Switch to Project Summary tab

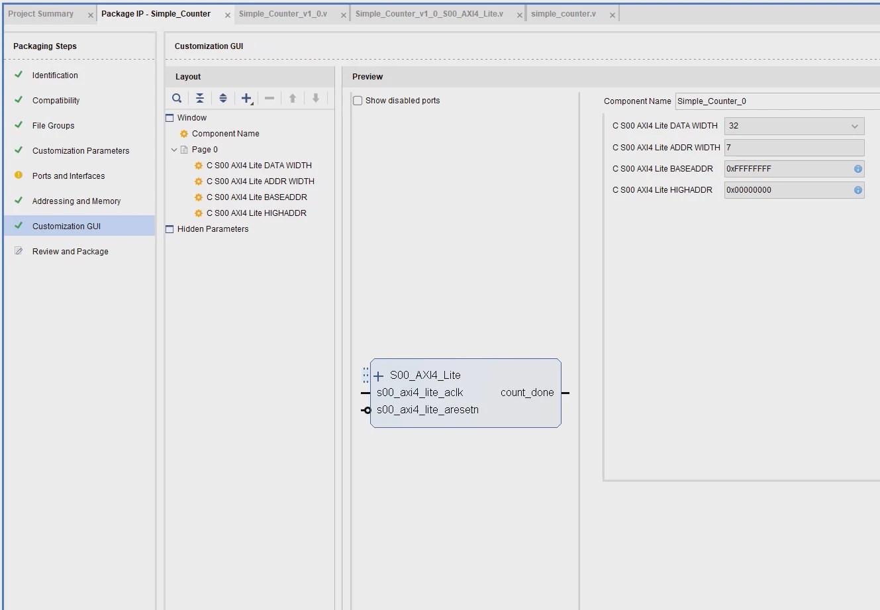(41, 14)
